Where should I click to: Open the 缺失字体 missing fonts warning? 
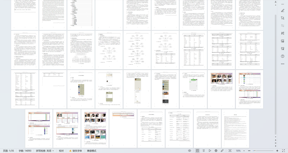coord(75,151)
